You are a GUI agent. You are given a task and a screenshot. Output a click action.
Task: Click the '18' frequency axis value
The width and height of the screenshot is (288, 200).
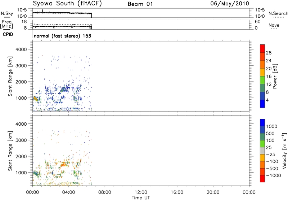24,22
